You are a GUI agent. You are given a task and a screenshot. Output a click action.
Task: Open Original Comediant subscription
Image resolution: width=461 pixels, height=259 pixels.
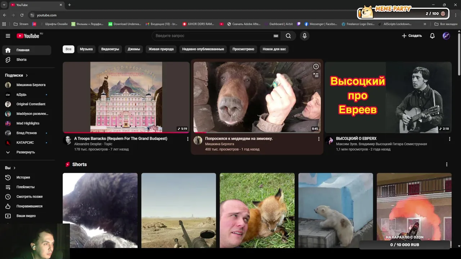click(x=27, y=104)
